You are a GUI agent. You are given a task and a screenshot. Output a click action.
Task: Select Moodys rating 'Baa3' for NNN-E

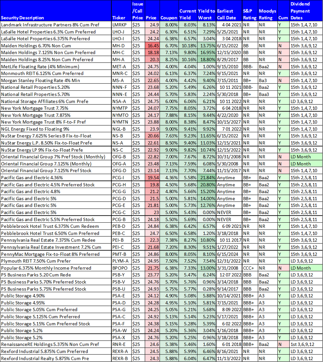[268, 94]
